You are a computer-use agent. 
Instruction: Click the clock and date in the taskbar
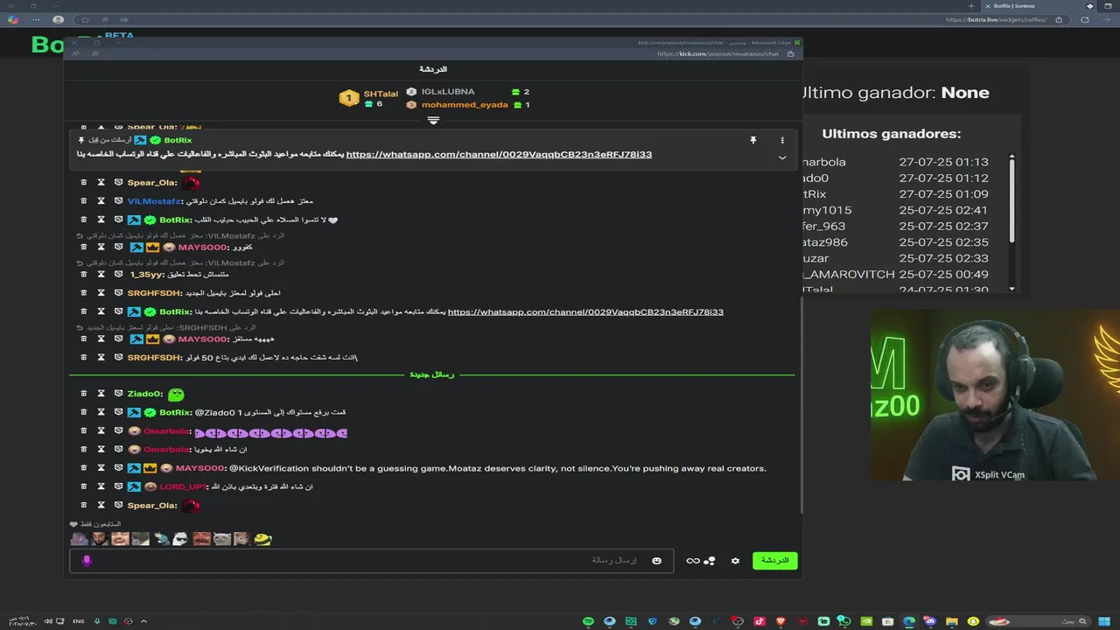[x=24, y=621]
